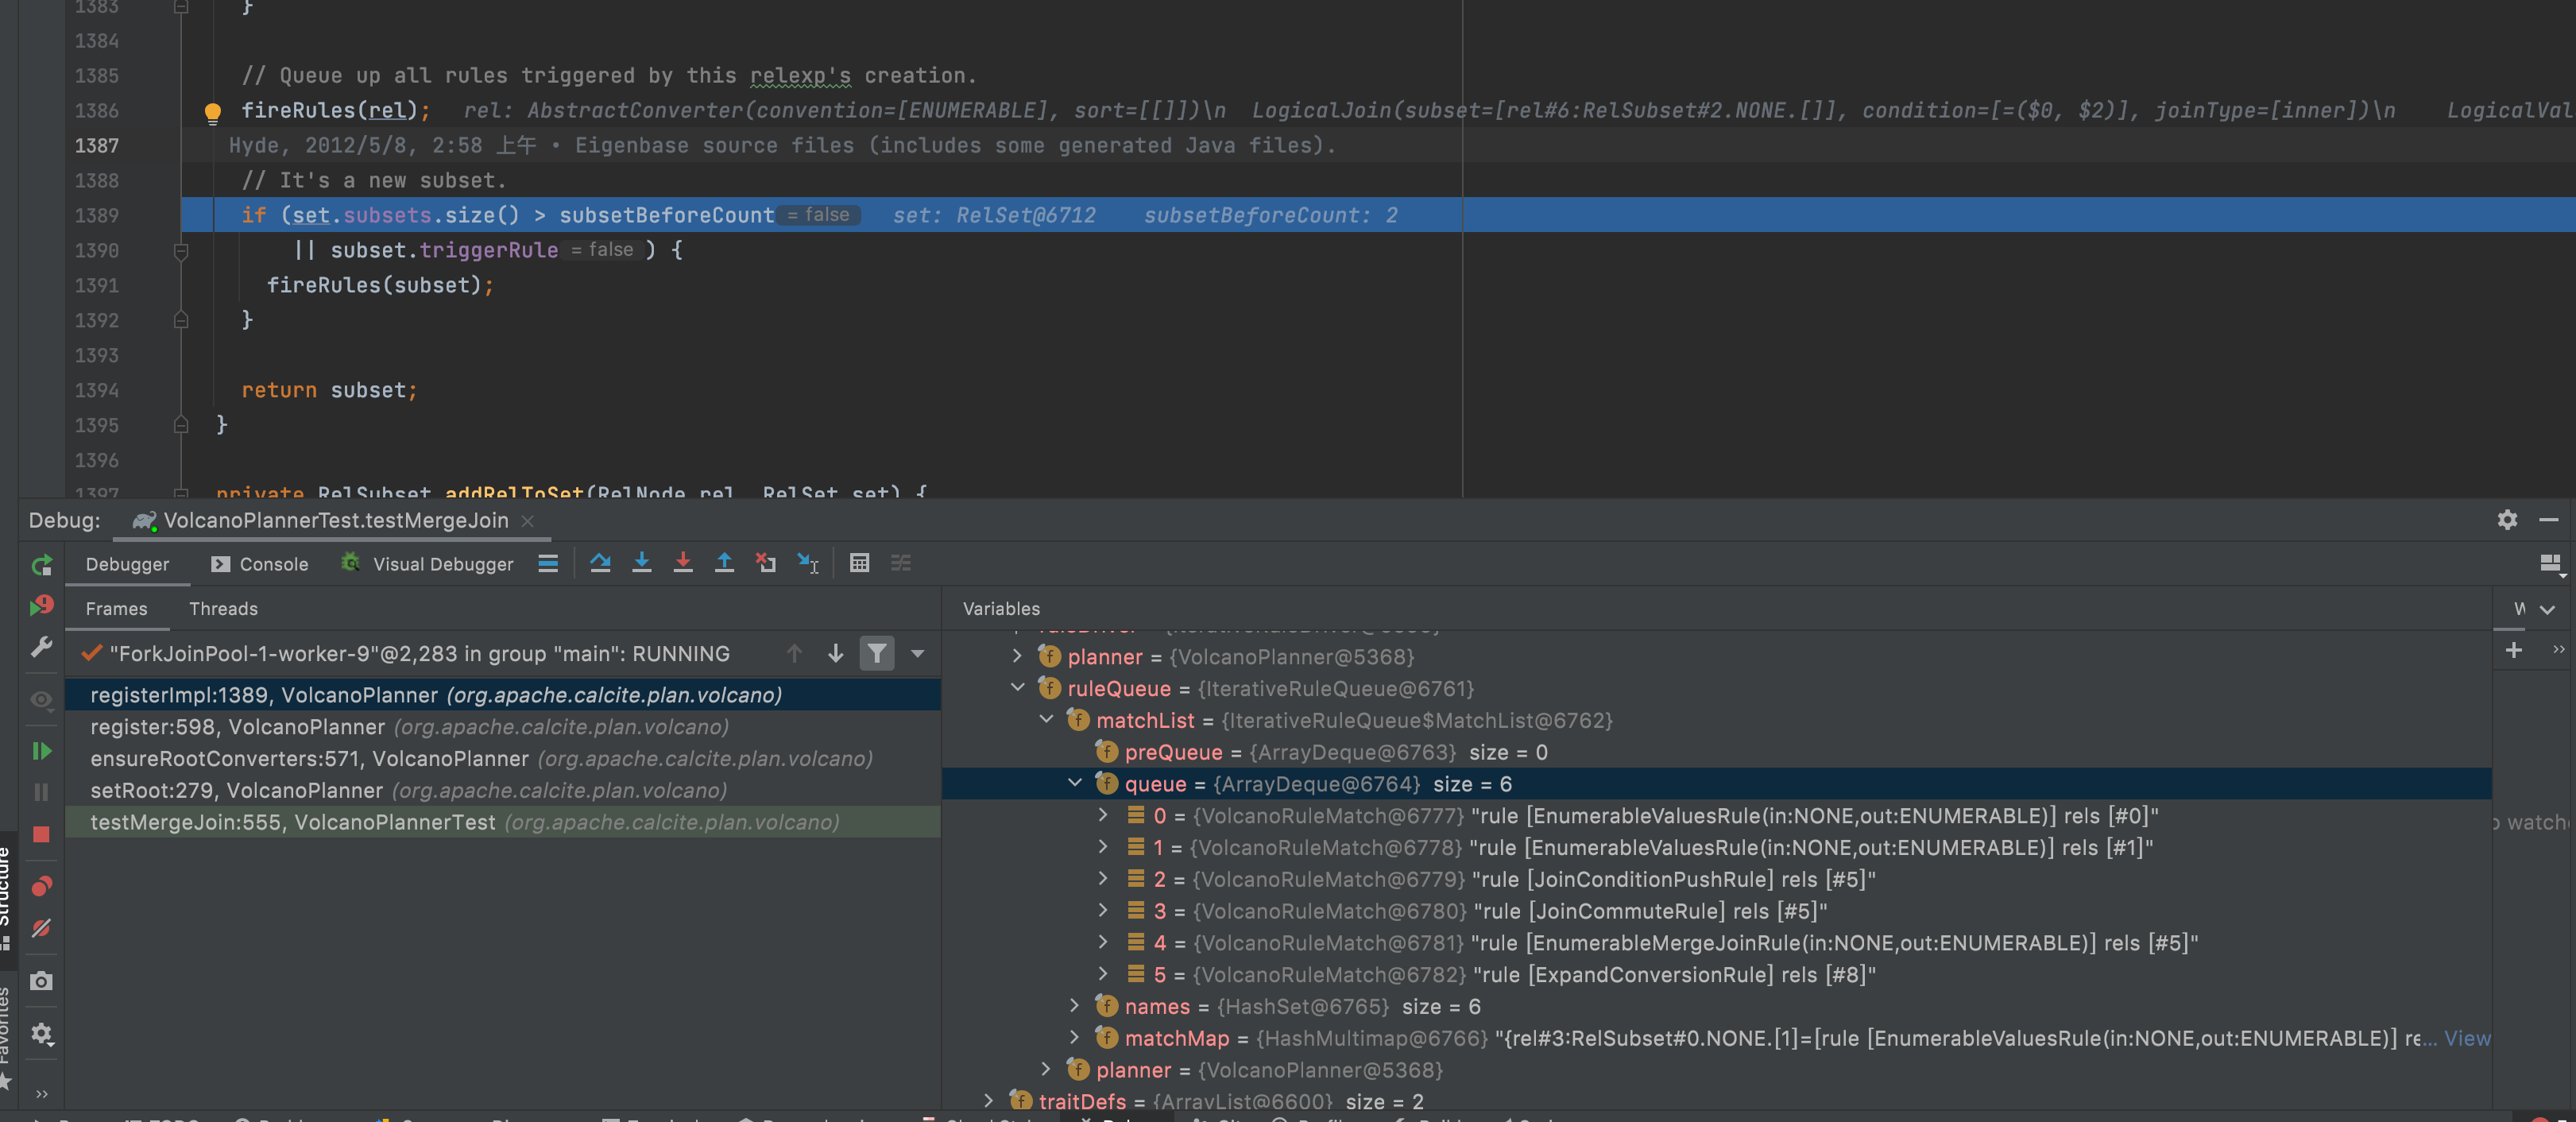Toggle the frames filter funnel button

876,654
